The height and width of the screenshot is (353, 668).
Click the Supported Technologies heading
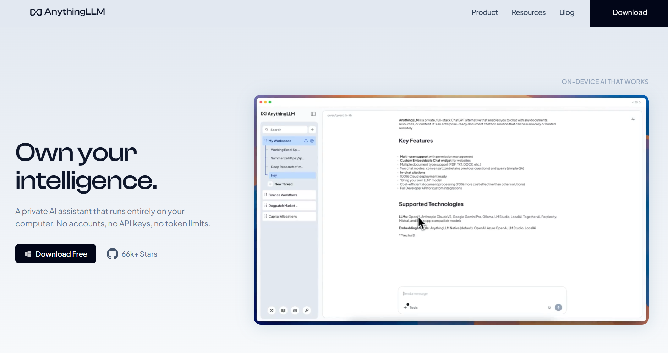(x=431, y=204)
